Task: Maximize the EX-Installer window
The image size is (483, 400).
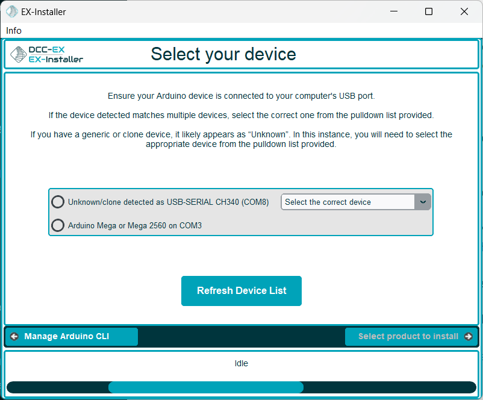Action: coord(429,11)
